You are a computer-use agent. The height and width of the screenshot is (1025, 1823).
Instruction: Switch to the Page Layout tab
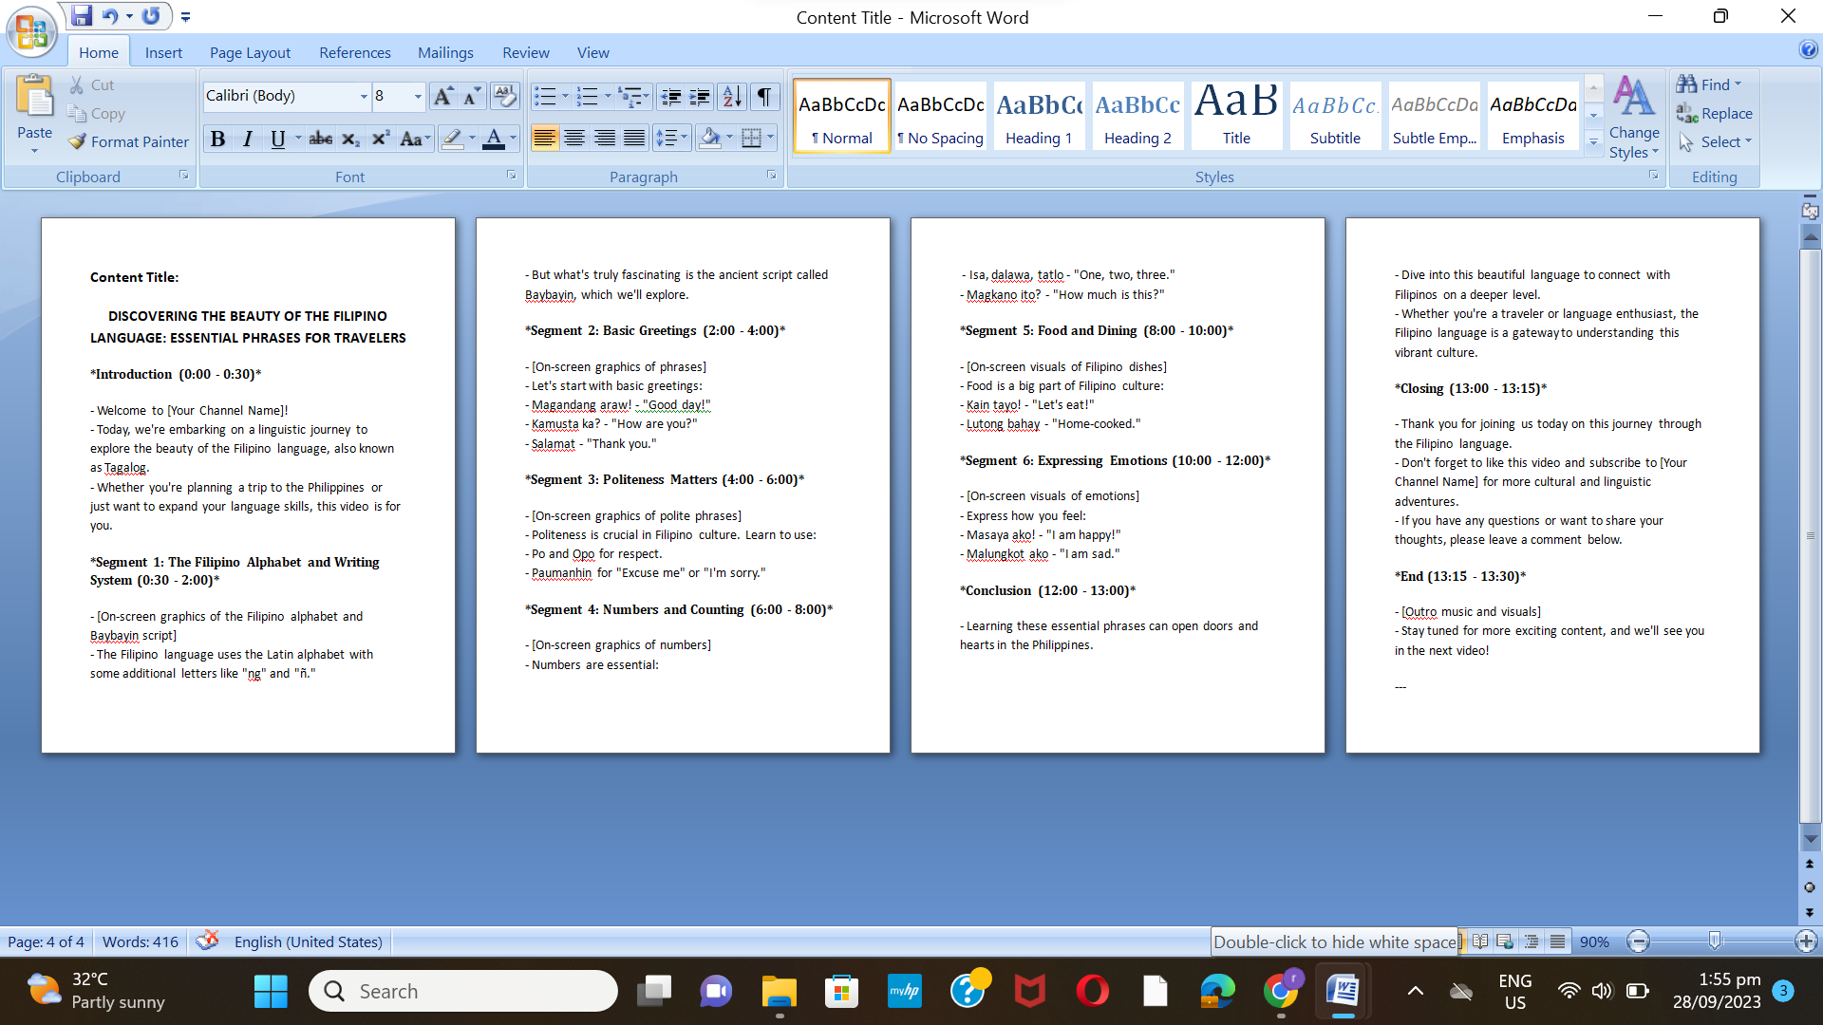pyautogui.click(x=250, y=53)
